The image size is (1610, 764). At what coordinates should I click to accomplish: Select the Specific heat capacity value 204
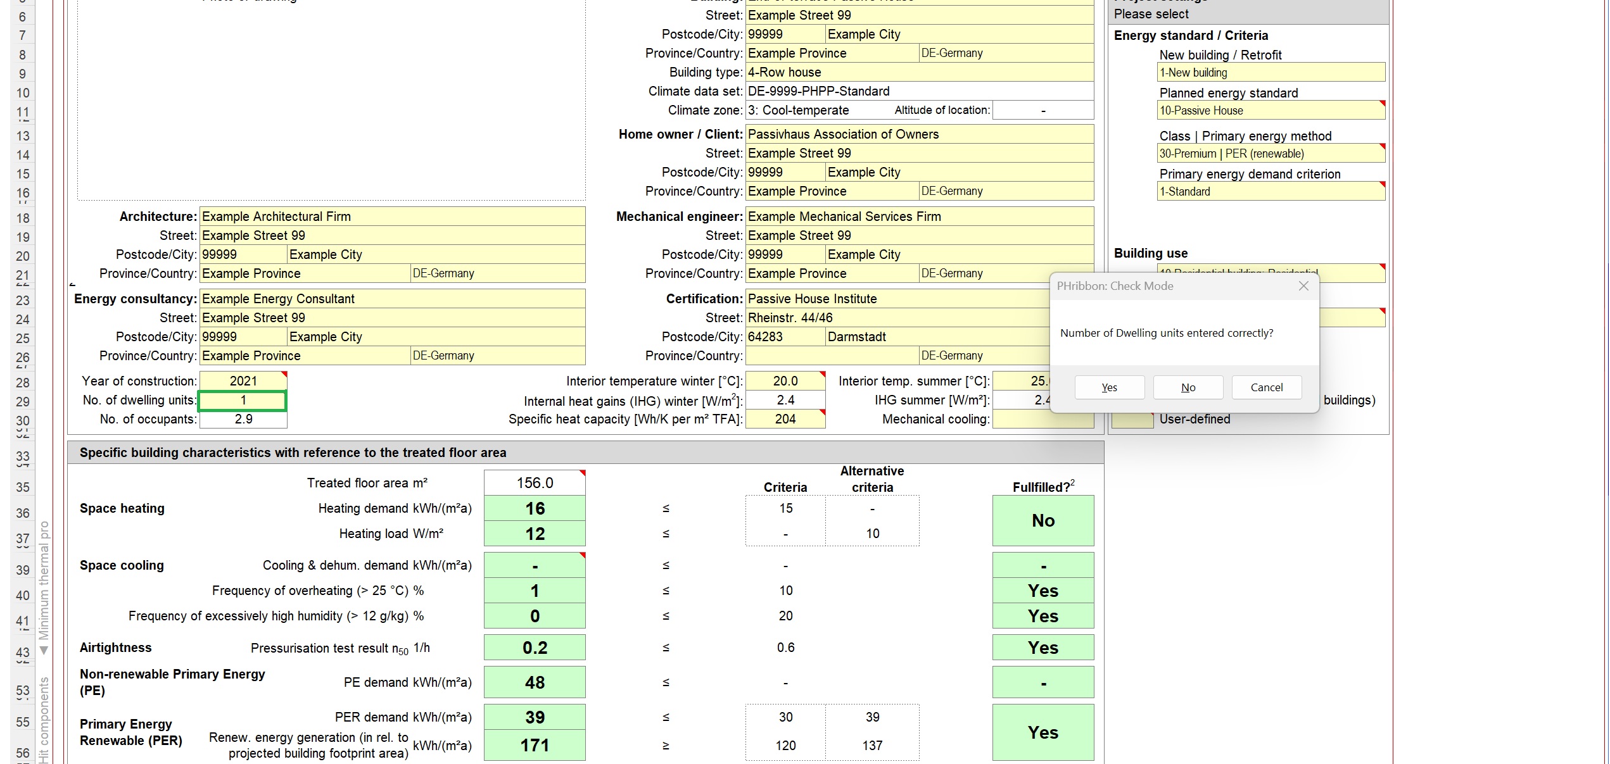pos(785,419)
